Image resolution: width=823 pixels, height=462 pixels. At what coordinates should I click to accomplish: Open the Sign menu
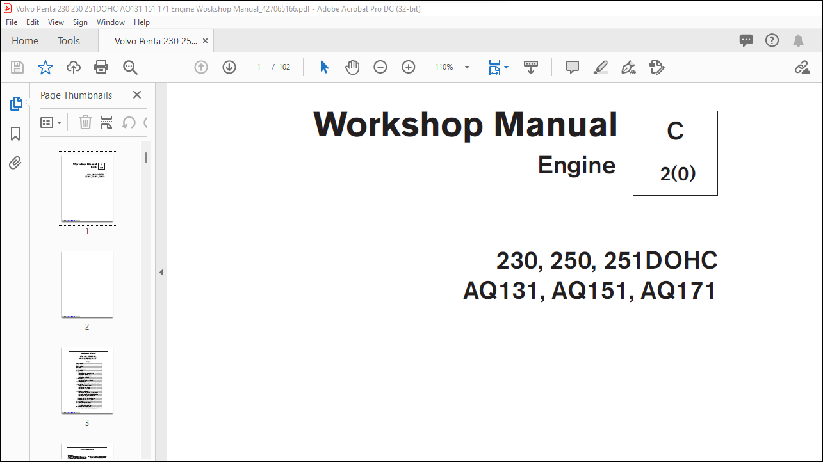[80, 22]
